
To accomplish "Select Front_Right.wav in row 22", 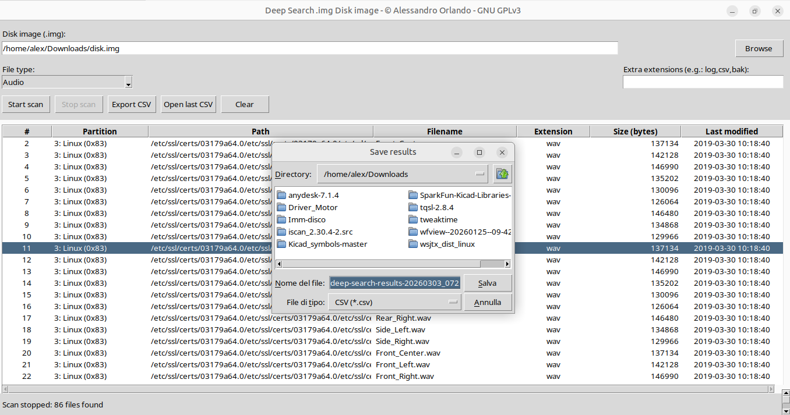I will pos(405,376).
